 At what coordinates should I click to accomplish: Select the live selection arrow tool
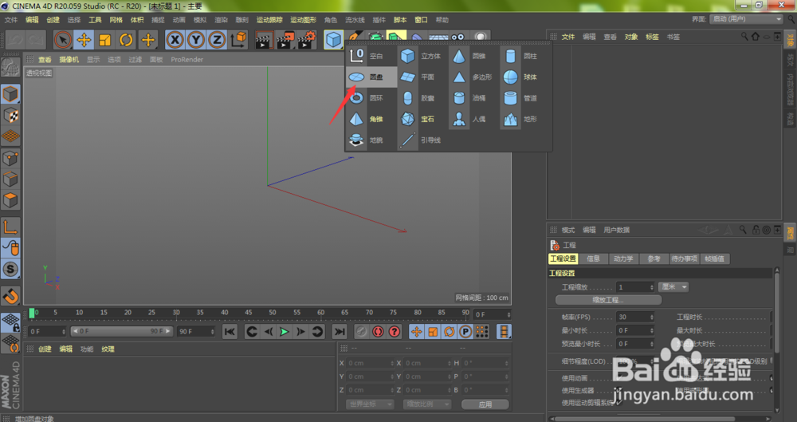[63, 40]
